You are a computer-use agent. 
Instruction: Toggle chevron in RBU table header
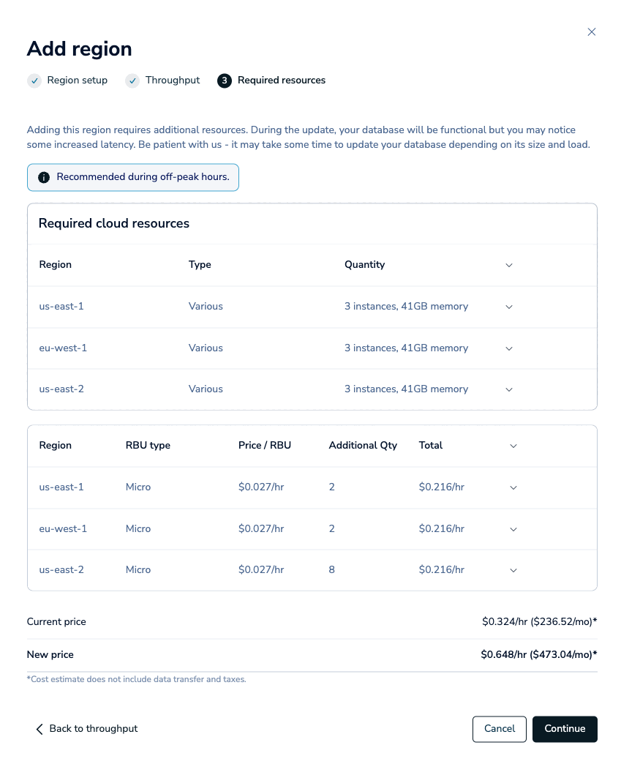click(513, 446)
